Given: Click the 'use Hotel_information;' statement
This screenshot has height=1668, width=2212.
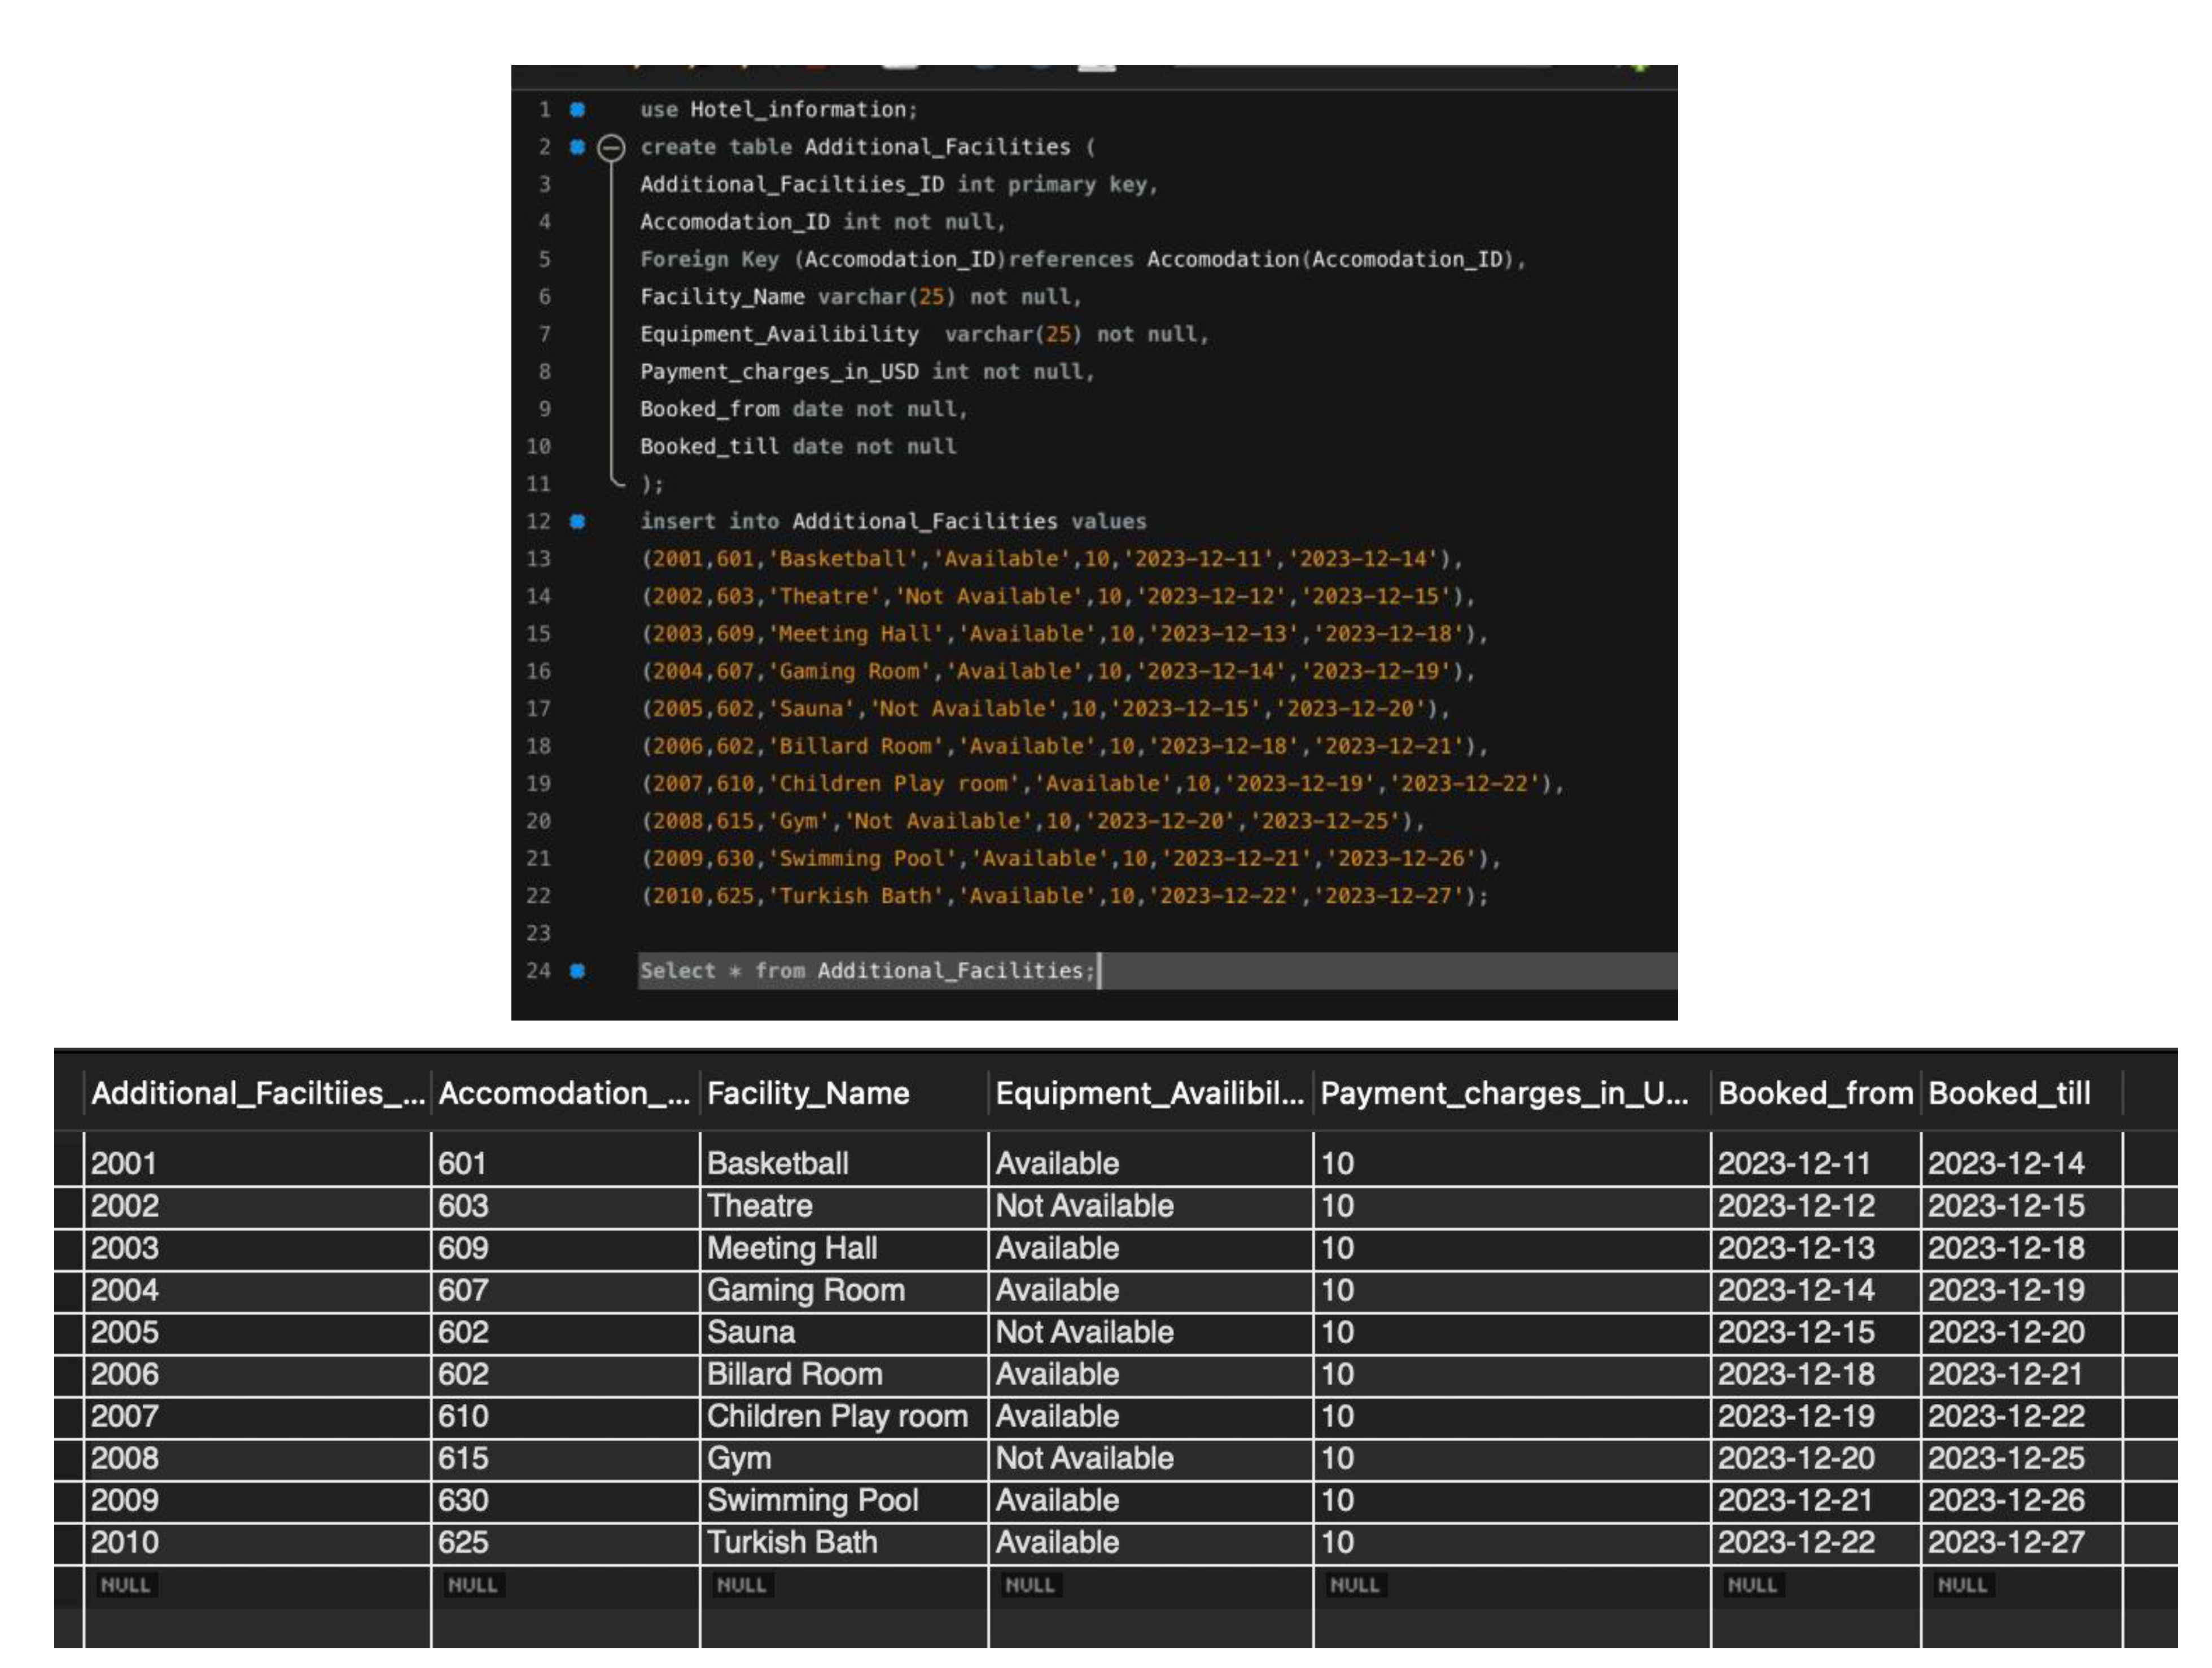Looking at the screenshot, I should pyautogui.click(x=778, y=109).
